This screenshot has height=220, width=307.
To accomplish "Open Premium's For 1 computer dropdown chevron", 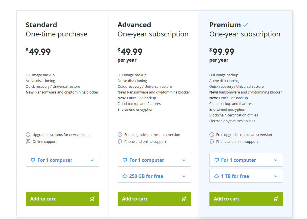I will [x=276, y=160].
